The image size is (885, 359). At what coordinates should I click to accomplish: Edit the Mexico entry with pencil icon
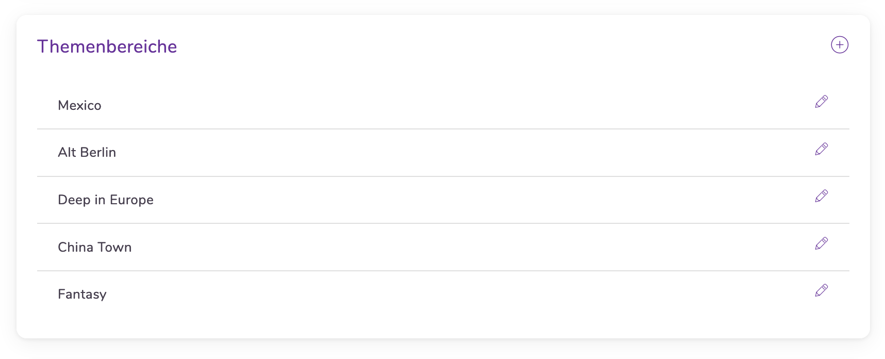822,102
